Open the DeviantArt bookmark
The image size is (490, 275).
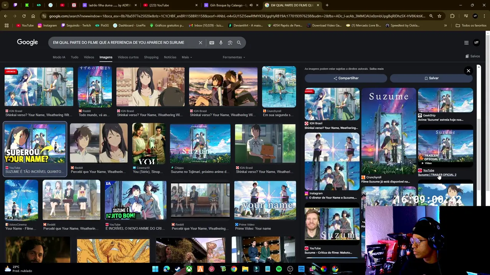[245, 26]
